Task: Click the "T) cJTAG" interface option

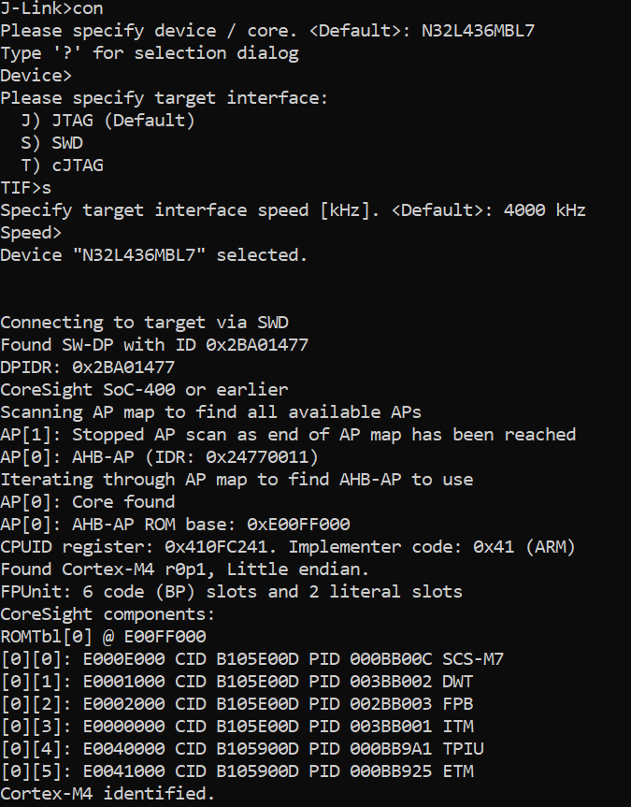Action: (x=62, y=166)
